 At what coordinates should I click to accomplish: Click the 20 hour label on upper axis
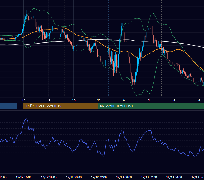point(74,100)
